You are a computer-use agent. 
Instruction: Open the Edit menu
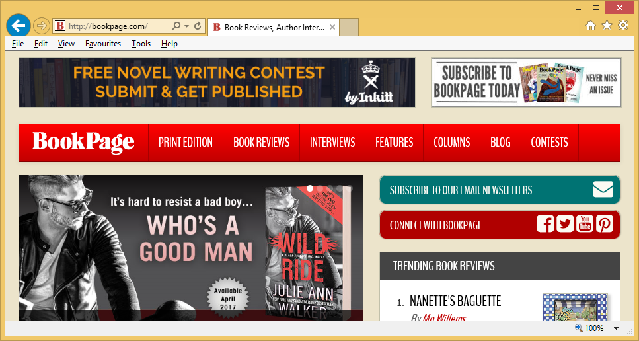[41, 44]
